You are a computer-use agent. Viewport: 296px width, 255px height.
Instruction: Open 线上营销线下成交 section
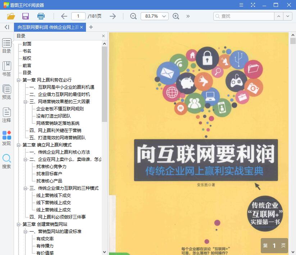coord(54,195)
